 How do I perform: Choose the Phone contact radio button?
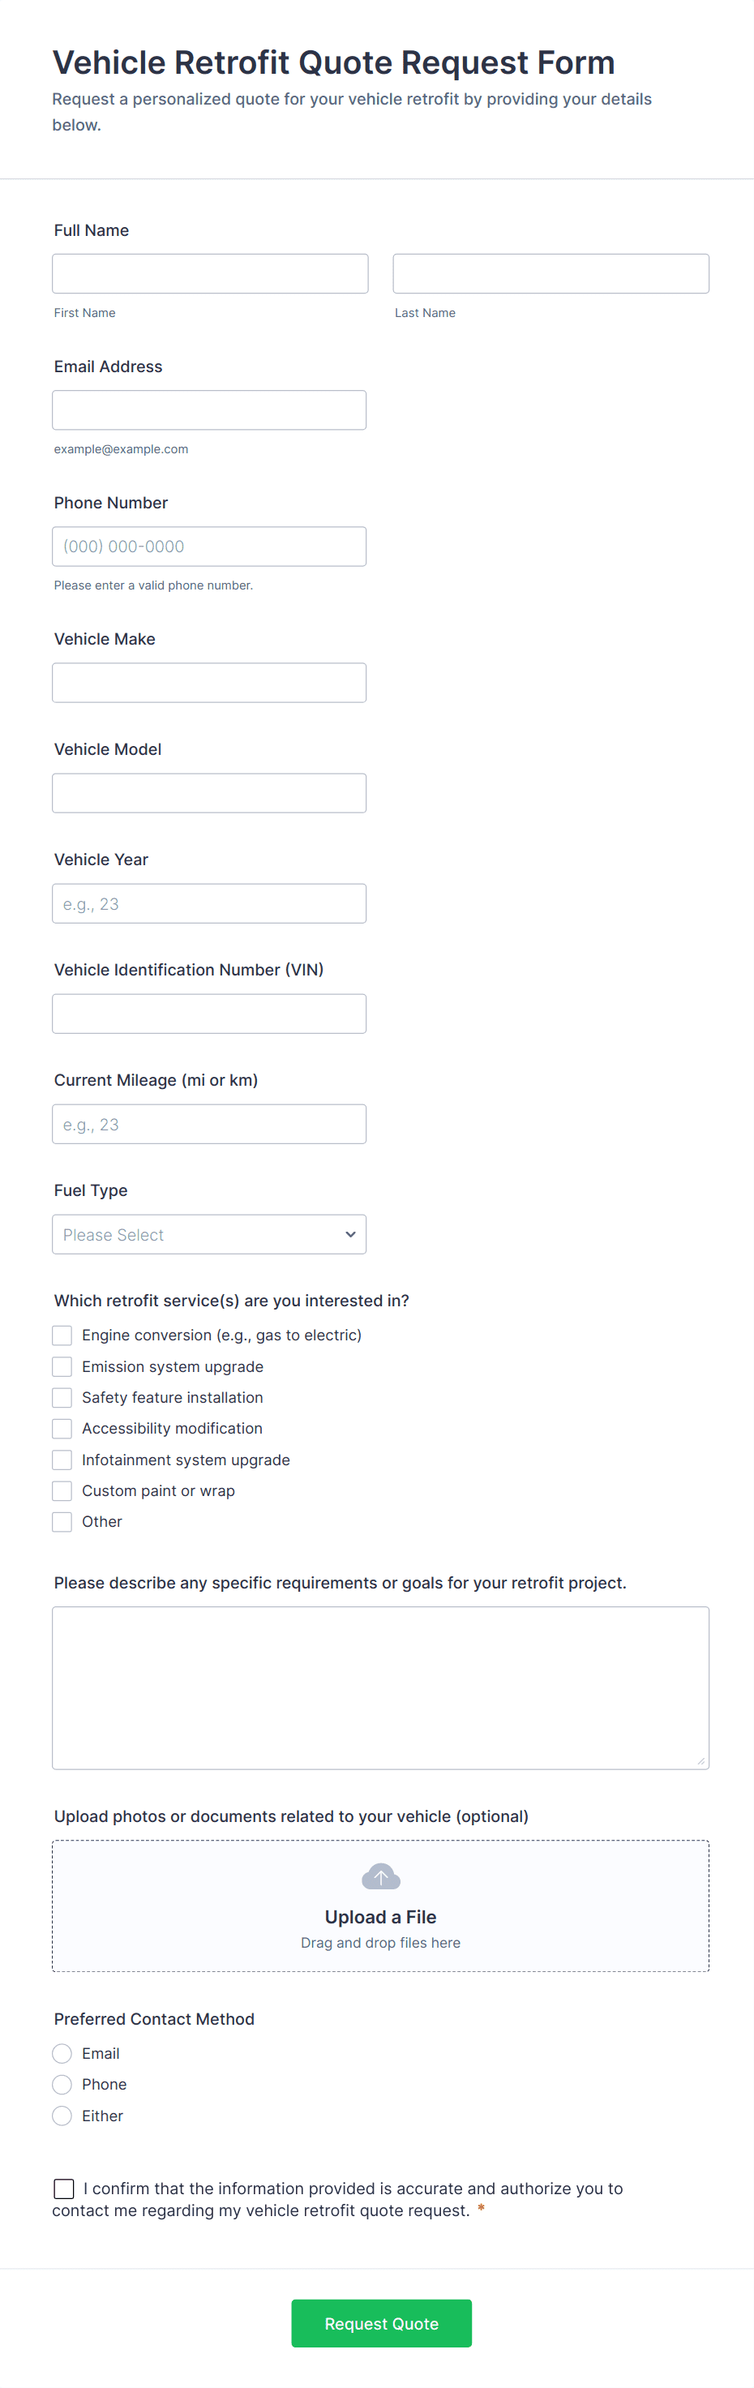point(62,2084)
